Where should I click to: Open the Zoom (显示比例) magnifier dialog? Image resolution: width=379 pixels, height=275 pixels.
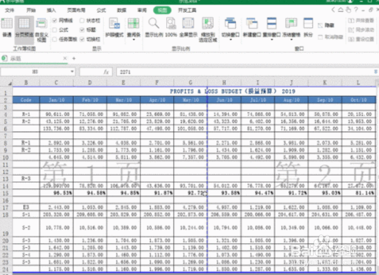pos(154,27)
